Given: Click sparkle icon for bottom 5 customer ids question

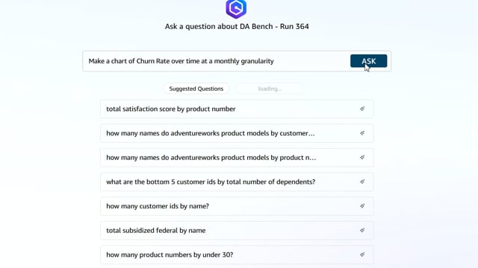Looking at the screenshot, I should (362, 182).
